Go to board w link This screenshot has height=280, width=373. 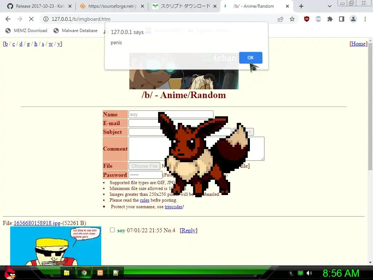point(51,44)
